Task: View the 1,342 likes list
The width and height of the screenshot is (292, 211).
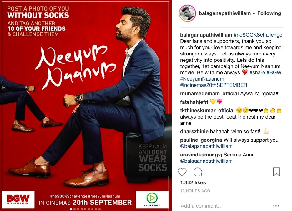Action: pos(193,182)
